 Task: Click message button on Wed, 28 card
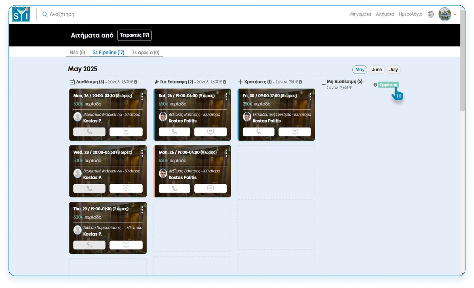point(126,188)
